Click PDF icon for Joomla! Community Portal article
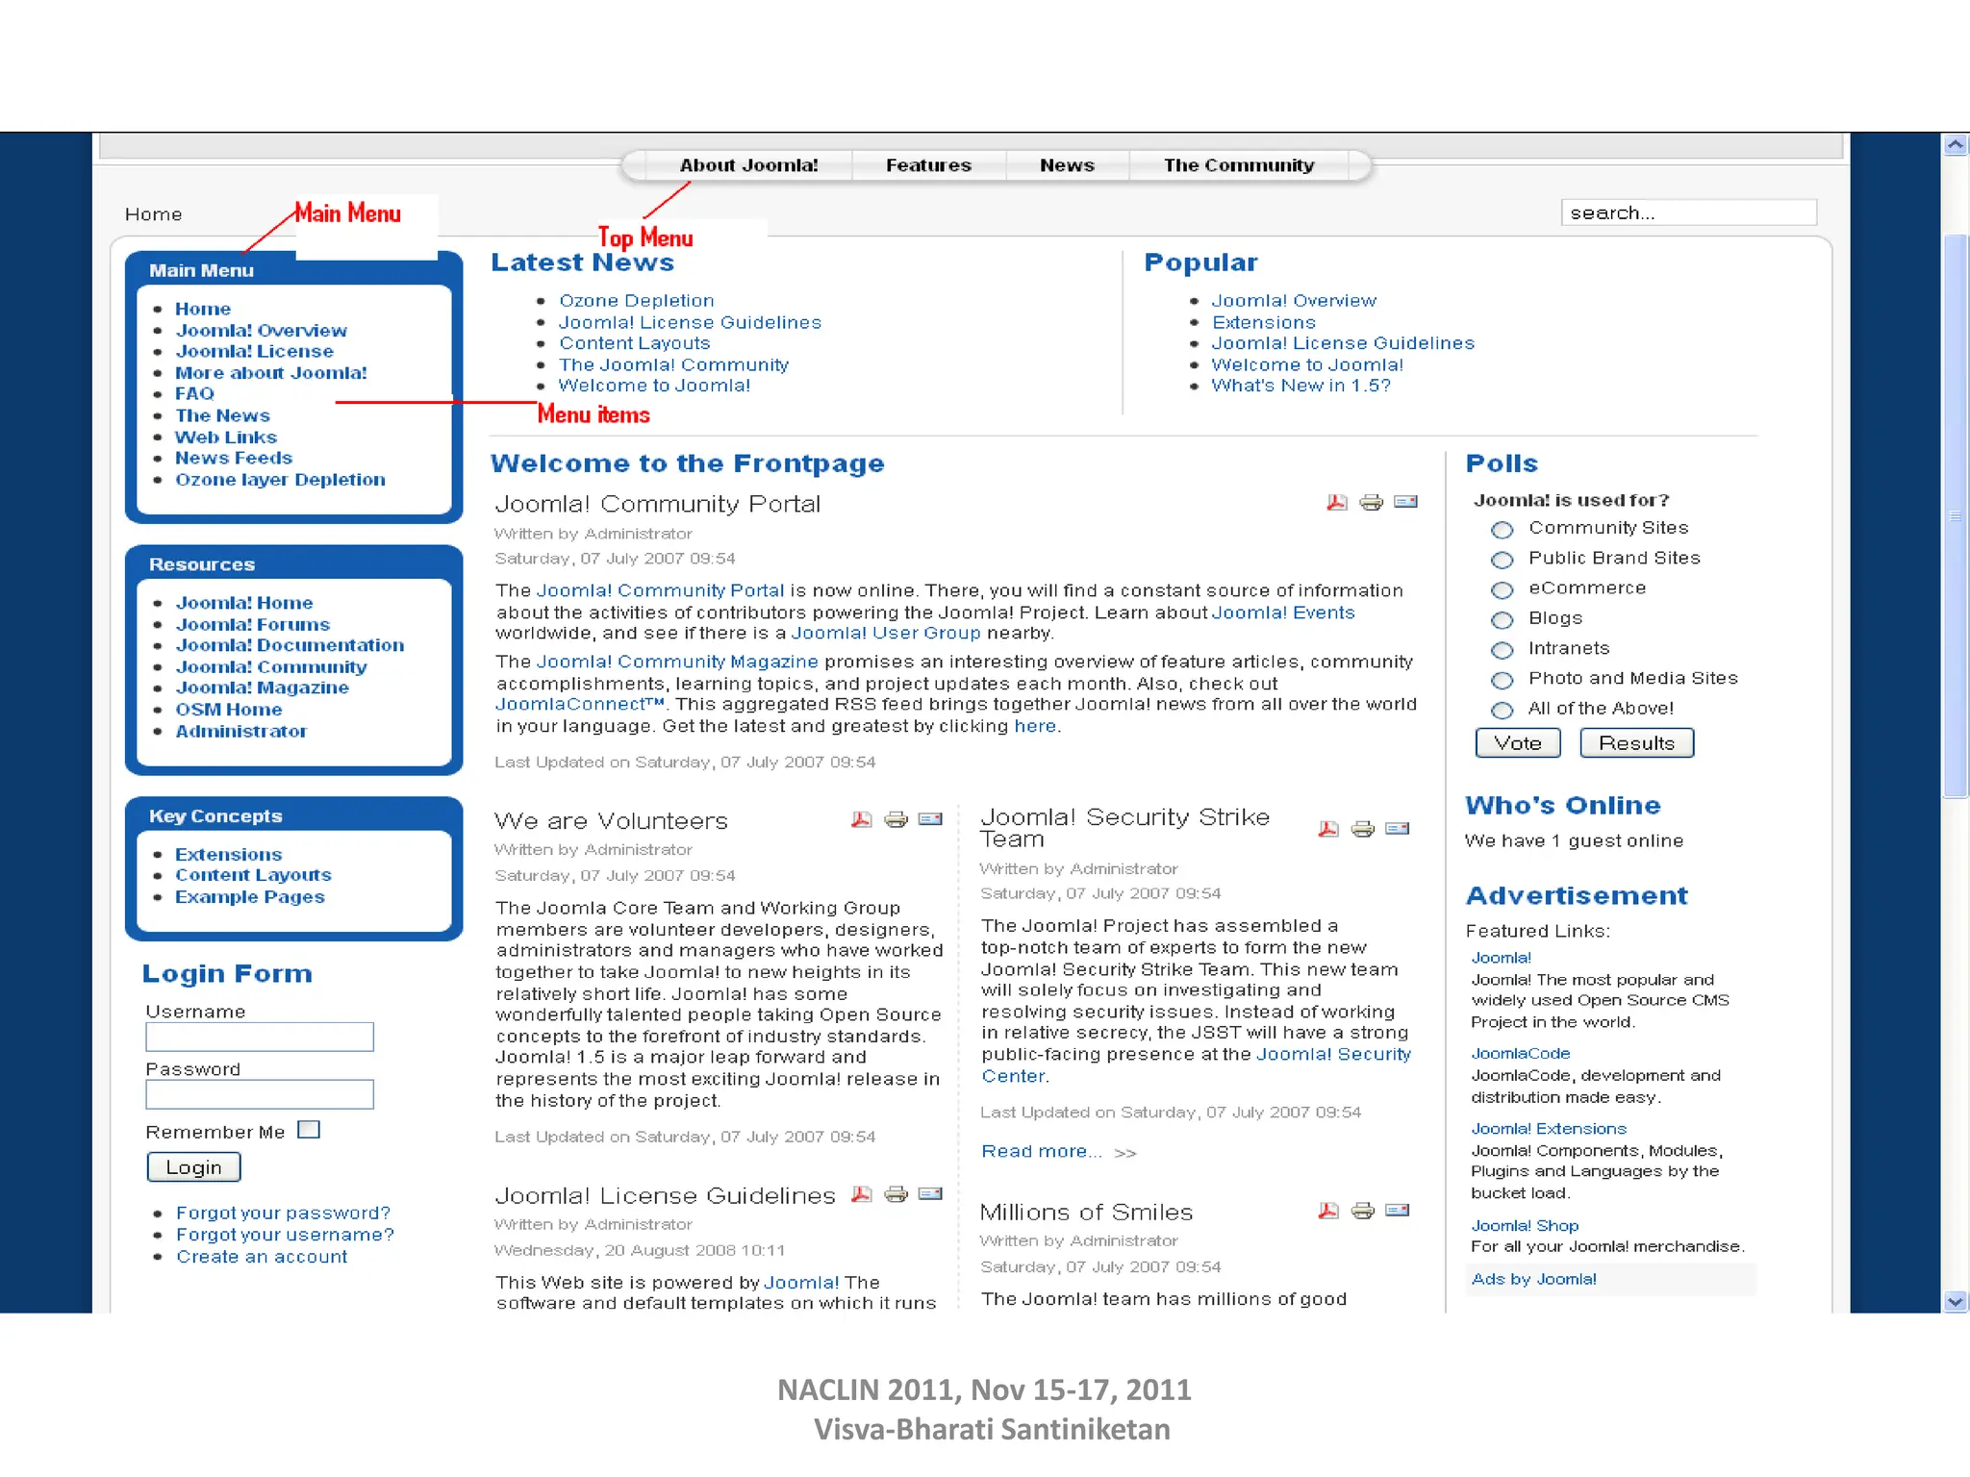The image size is (1970, 1477). (x=1336, y=502)
